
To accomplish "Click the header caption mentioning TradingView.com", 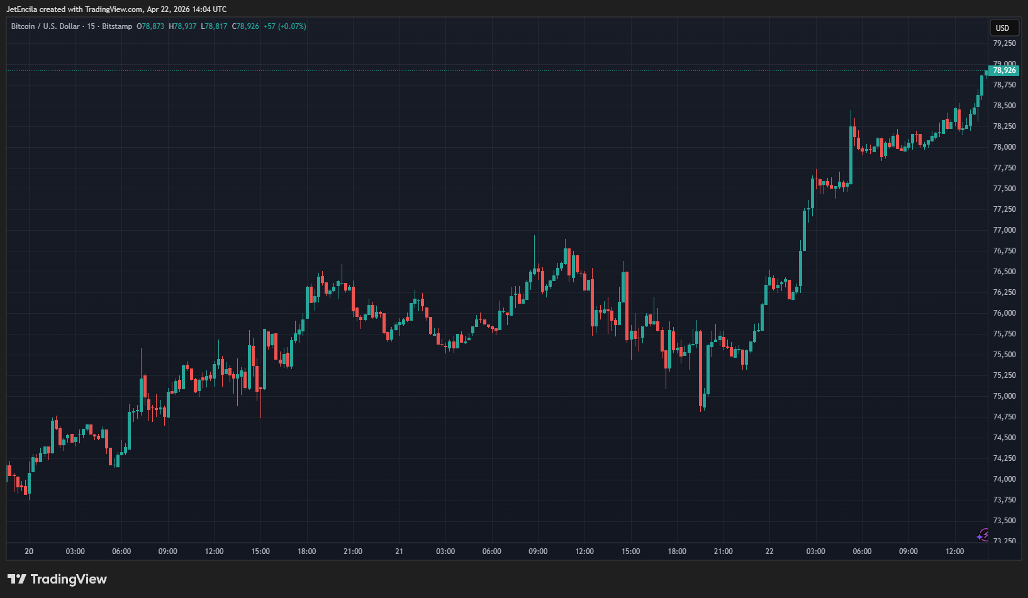I will coord(116,9).
